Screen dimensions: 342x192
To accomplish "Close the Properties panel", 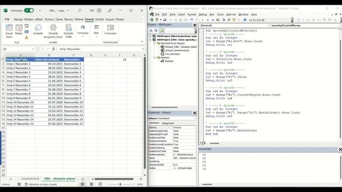I will coord(195,113).
